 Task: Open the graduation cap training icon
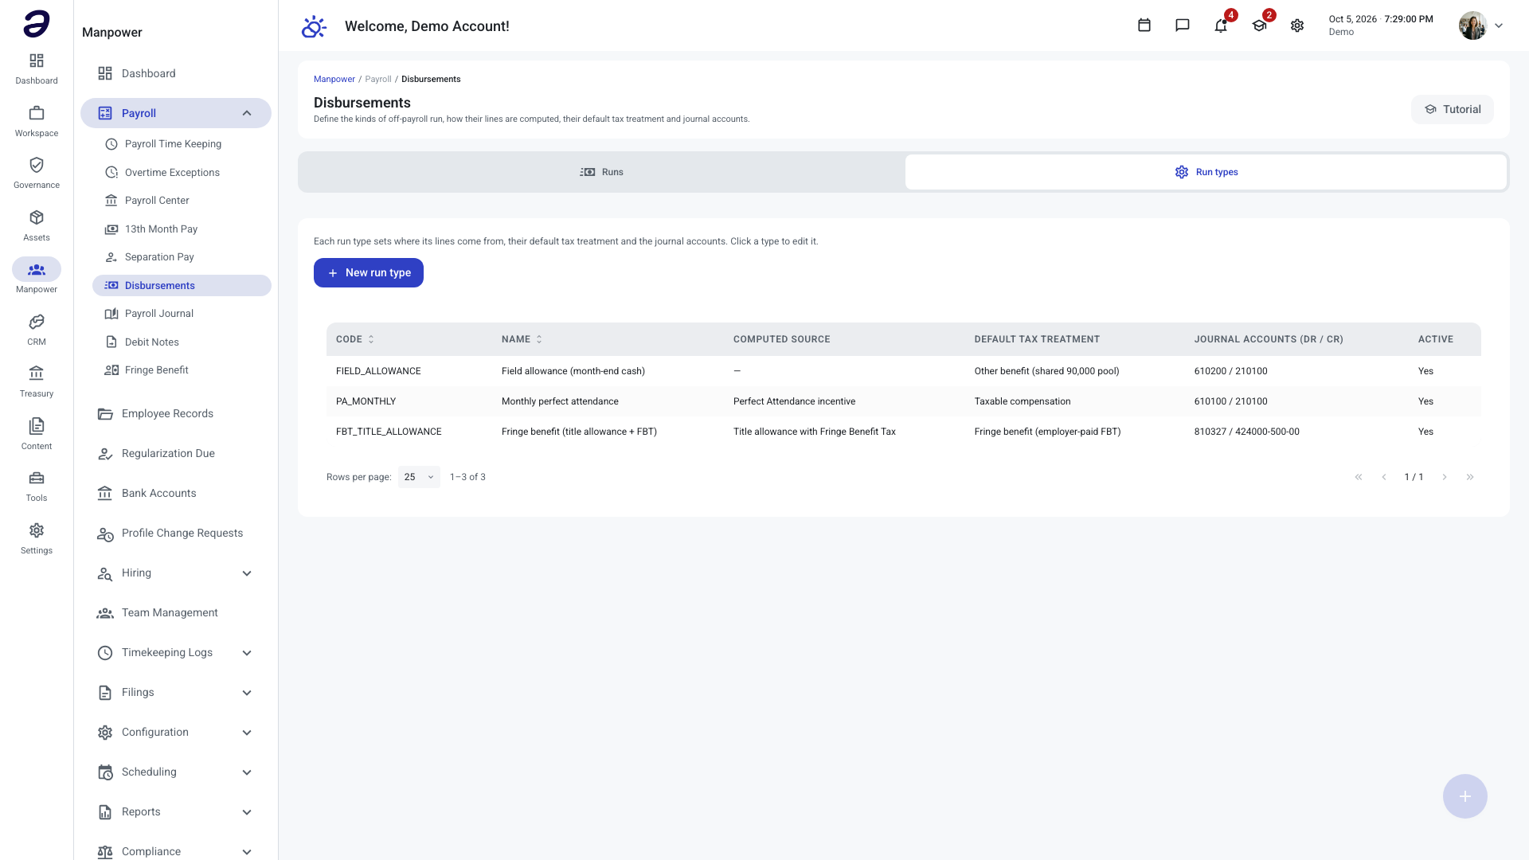[1259, 25]
